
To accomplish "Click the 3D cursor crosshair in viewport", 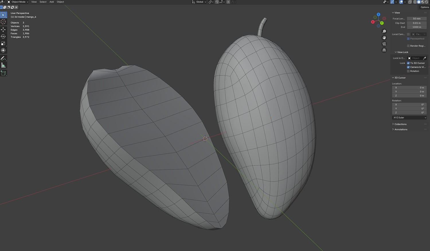I will [x=205, y=139].
